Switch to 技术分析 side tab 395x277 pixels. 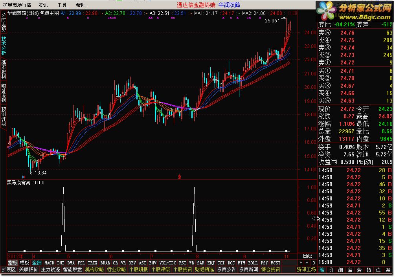click(x=4, y=46)
